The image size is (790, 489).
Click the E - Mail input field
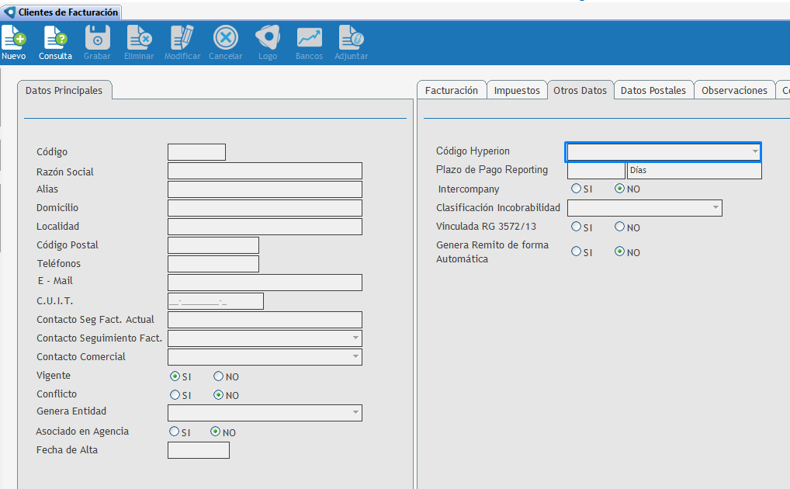(x=265, y=283)
